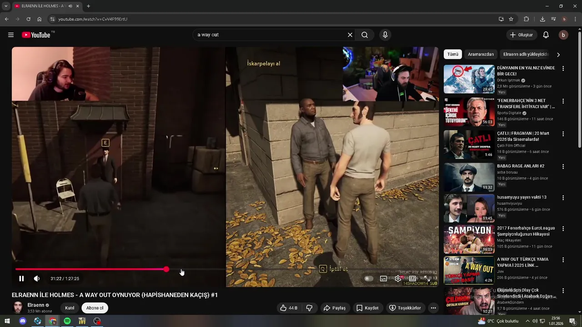The height and width of the screenshot is (327, 582).
Task: Open options for ÇATLI FRAGMAN video
Action: point(563,134)
